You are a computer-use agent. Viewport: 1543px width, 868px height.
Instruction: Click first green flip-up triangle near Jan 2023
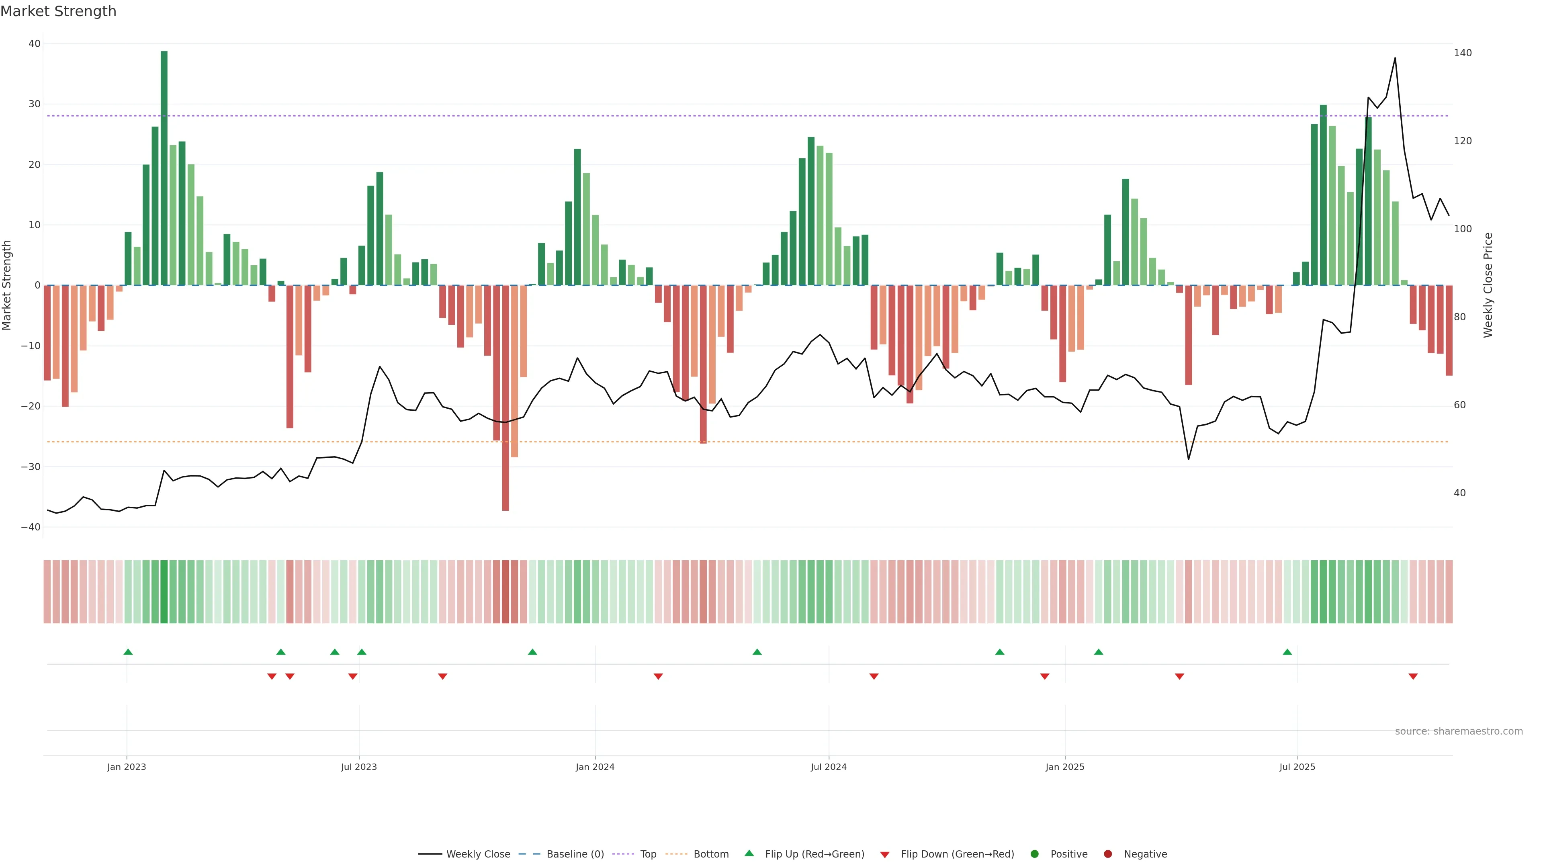pyautogui.click(x=128, y=652)
